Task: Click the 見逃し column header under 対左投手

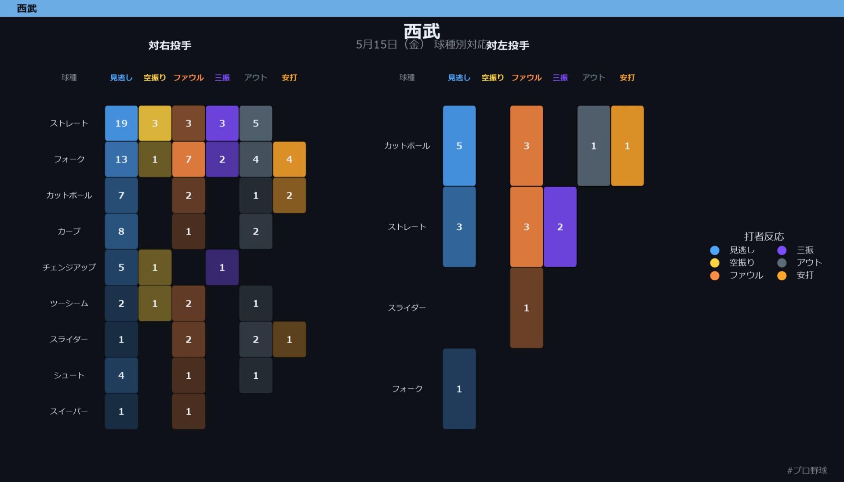Action: [x=459, y=78]
